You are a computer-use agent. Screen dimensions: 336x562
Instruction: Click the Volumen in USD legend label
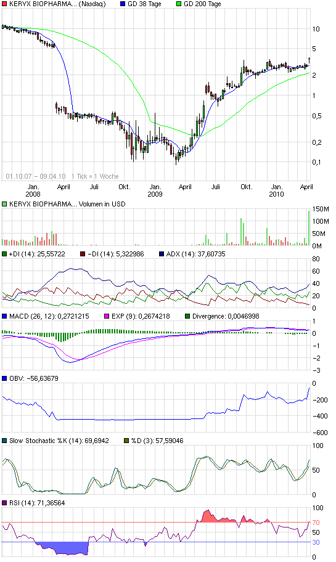102,205
